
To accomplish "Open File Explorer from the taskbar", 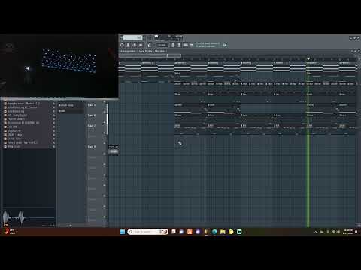I will pyautogui.click(x=223, y=232).
